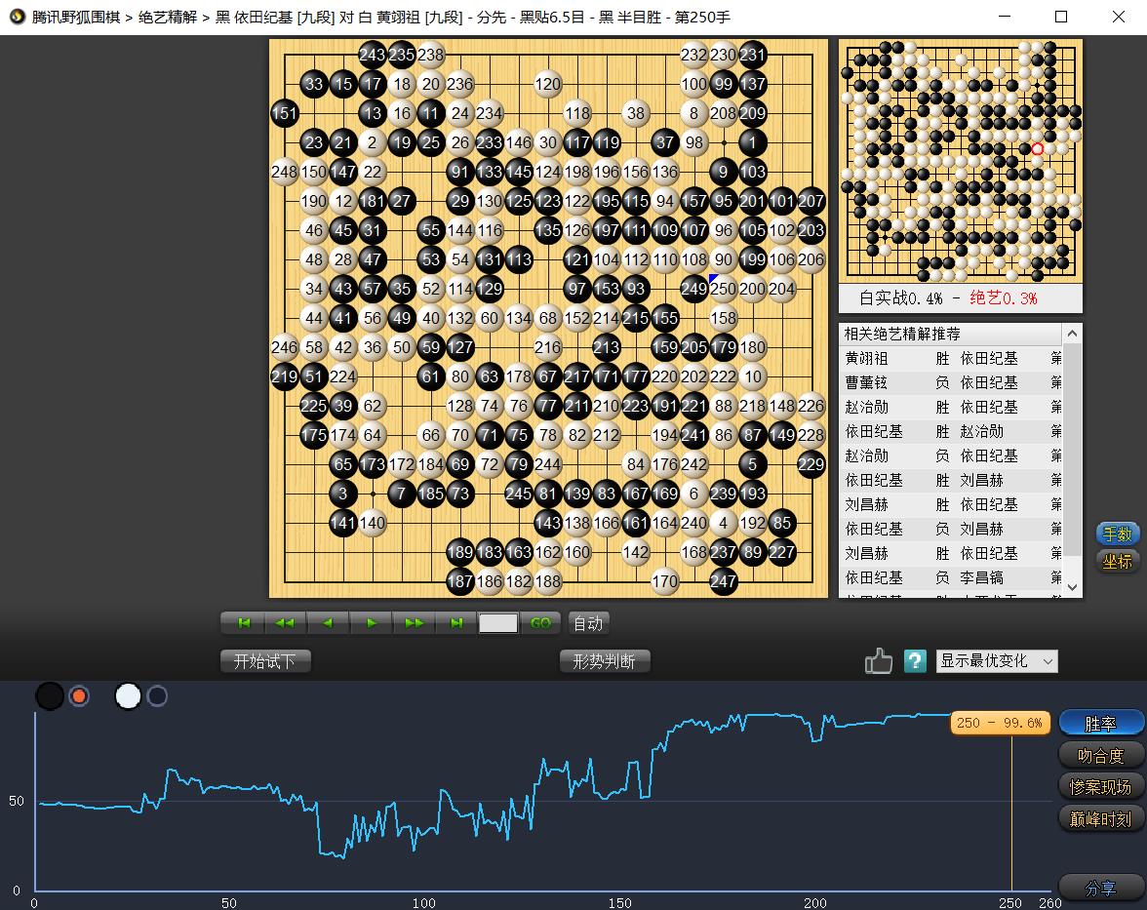Switch to the 惨案现场 tab

1100,786
